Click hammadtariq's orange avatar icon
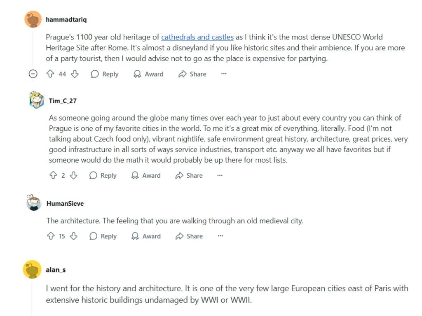 coord(33,19)
